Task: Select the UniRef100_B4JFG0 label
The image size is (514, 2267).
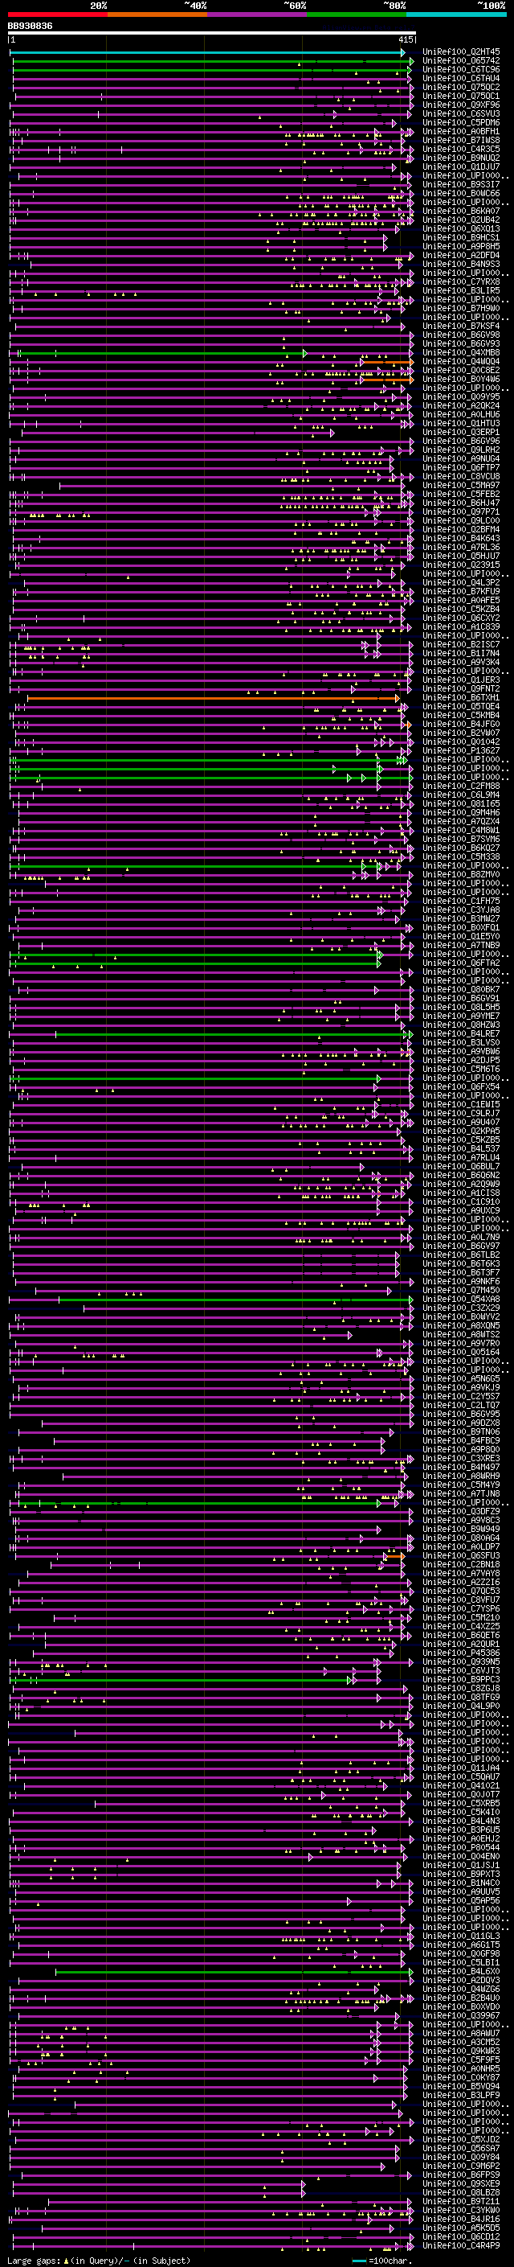Action: tap(460, 725)
